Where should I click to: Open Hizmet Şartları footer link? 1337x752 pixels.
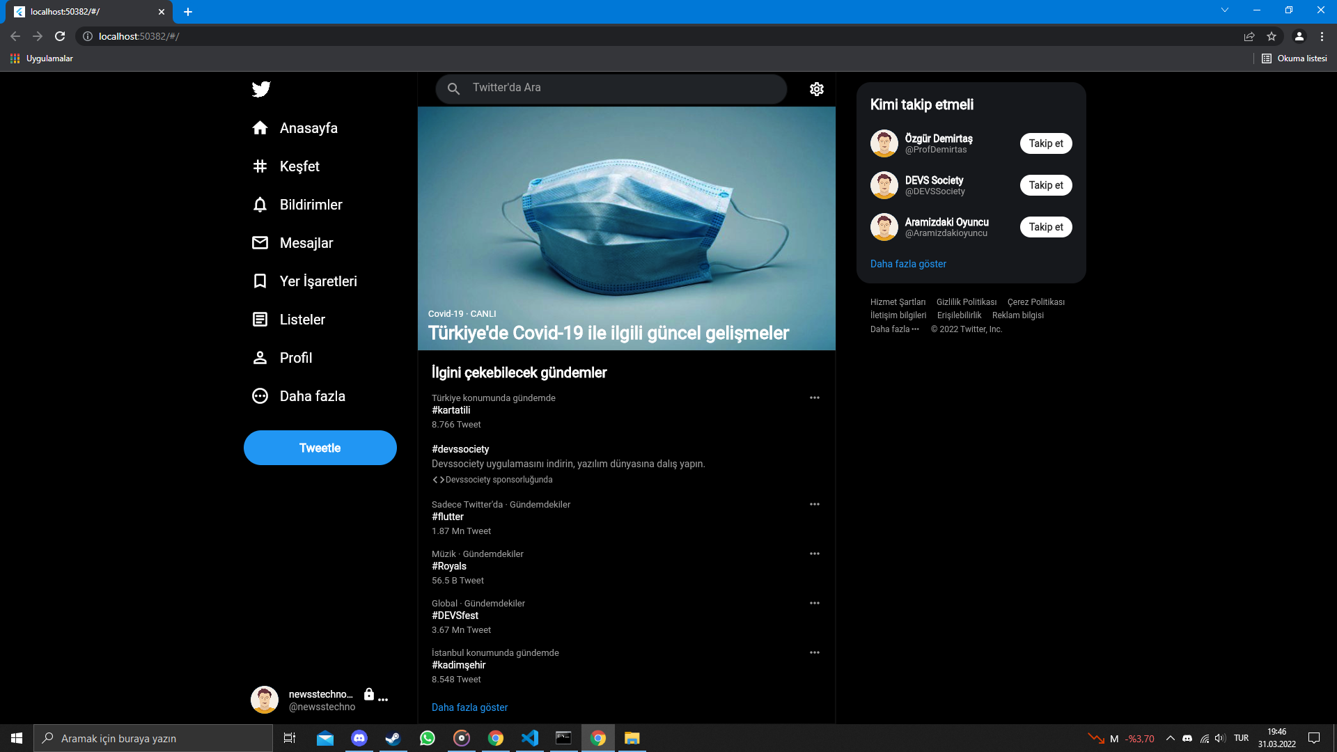click(898, 302)
